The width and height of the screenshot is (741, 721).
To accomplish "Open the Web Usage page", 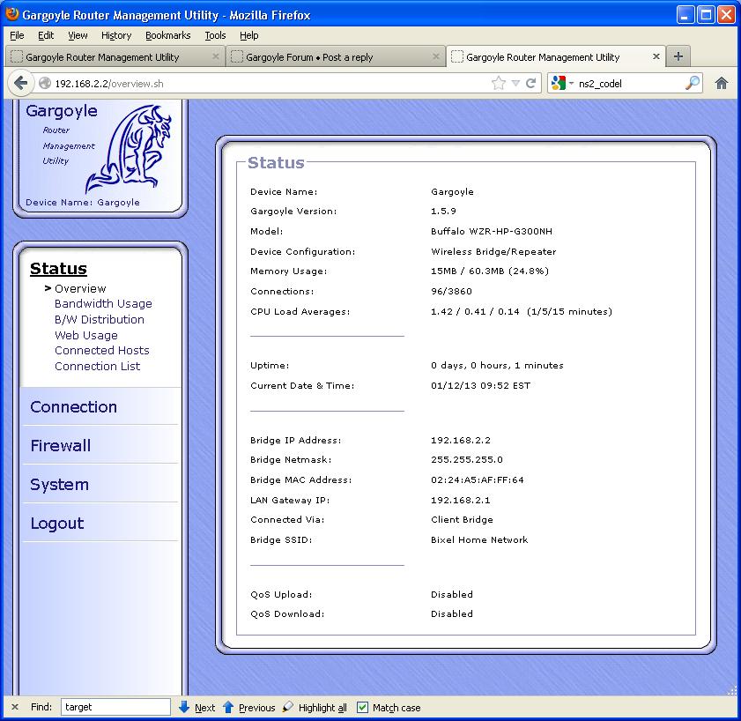I will coord(86,335).
